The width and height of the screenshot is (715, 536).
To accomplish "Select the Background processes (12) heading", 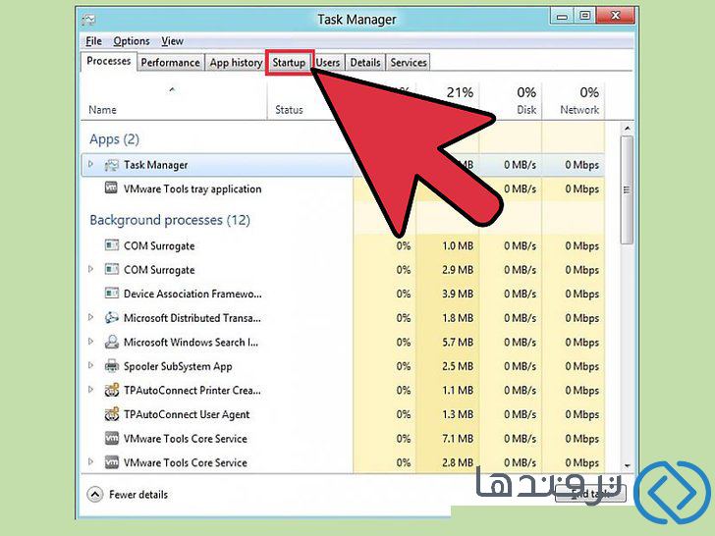I will [170, 220].
